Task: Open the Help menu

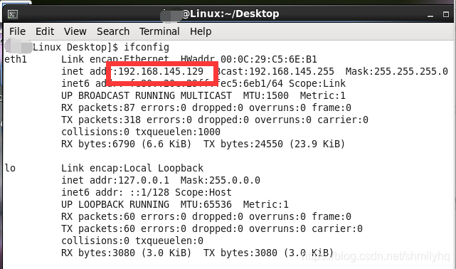Action: pyautogui.click(x=201, y=31)
